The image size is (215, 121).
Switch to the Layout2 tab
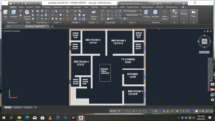(28, 107)
